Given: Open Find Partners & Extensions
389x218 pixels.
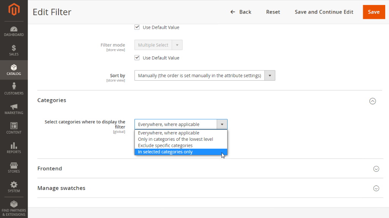Looking at the screenshot, I should [14, 209].
